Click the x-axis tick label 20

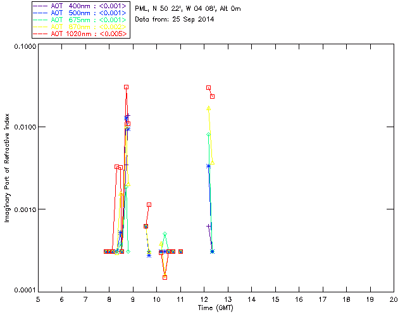pos(394,299)
